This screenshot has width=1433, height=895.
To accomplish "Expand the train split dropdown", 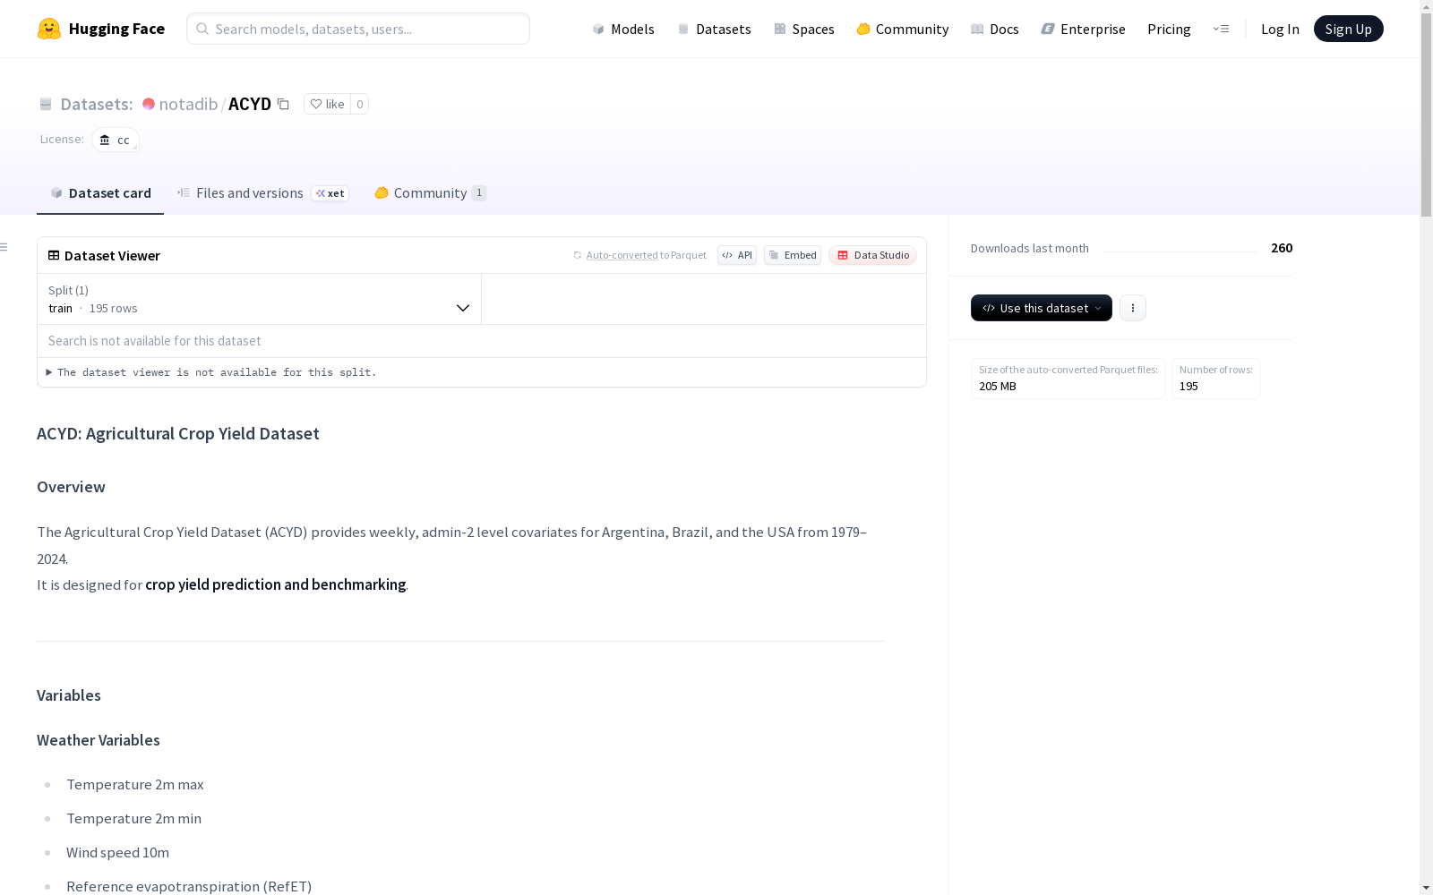I will (x=260, y=299).
